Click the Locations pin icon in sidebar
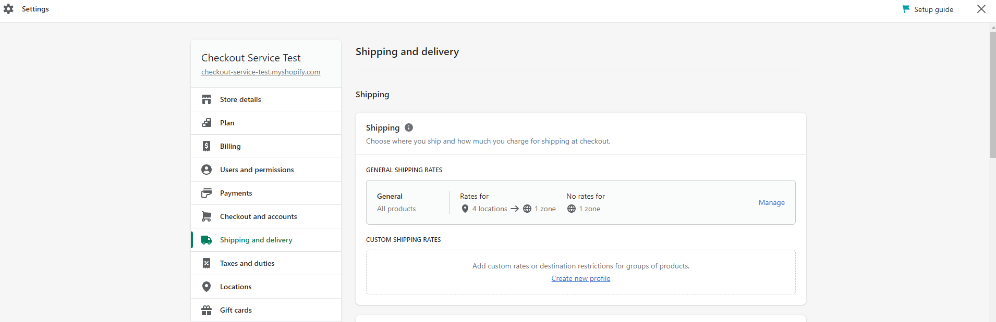 pos(207,287)
